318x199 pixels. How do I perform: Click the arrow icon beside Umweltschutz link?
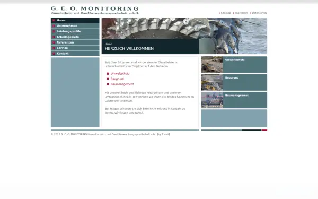(x=108, y=74)
